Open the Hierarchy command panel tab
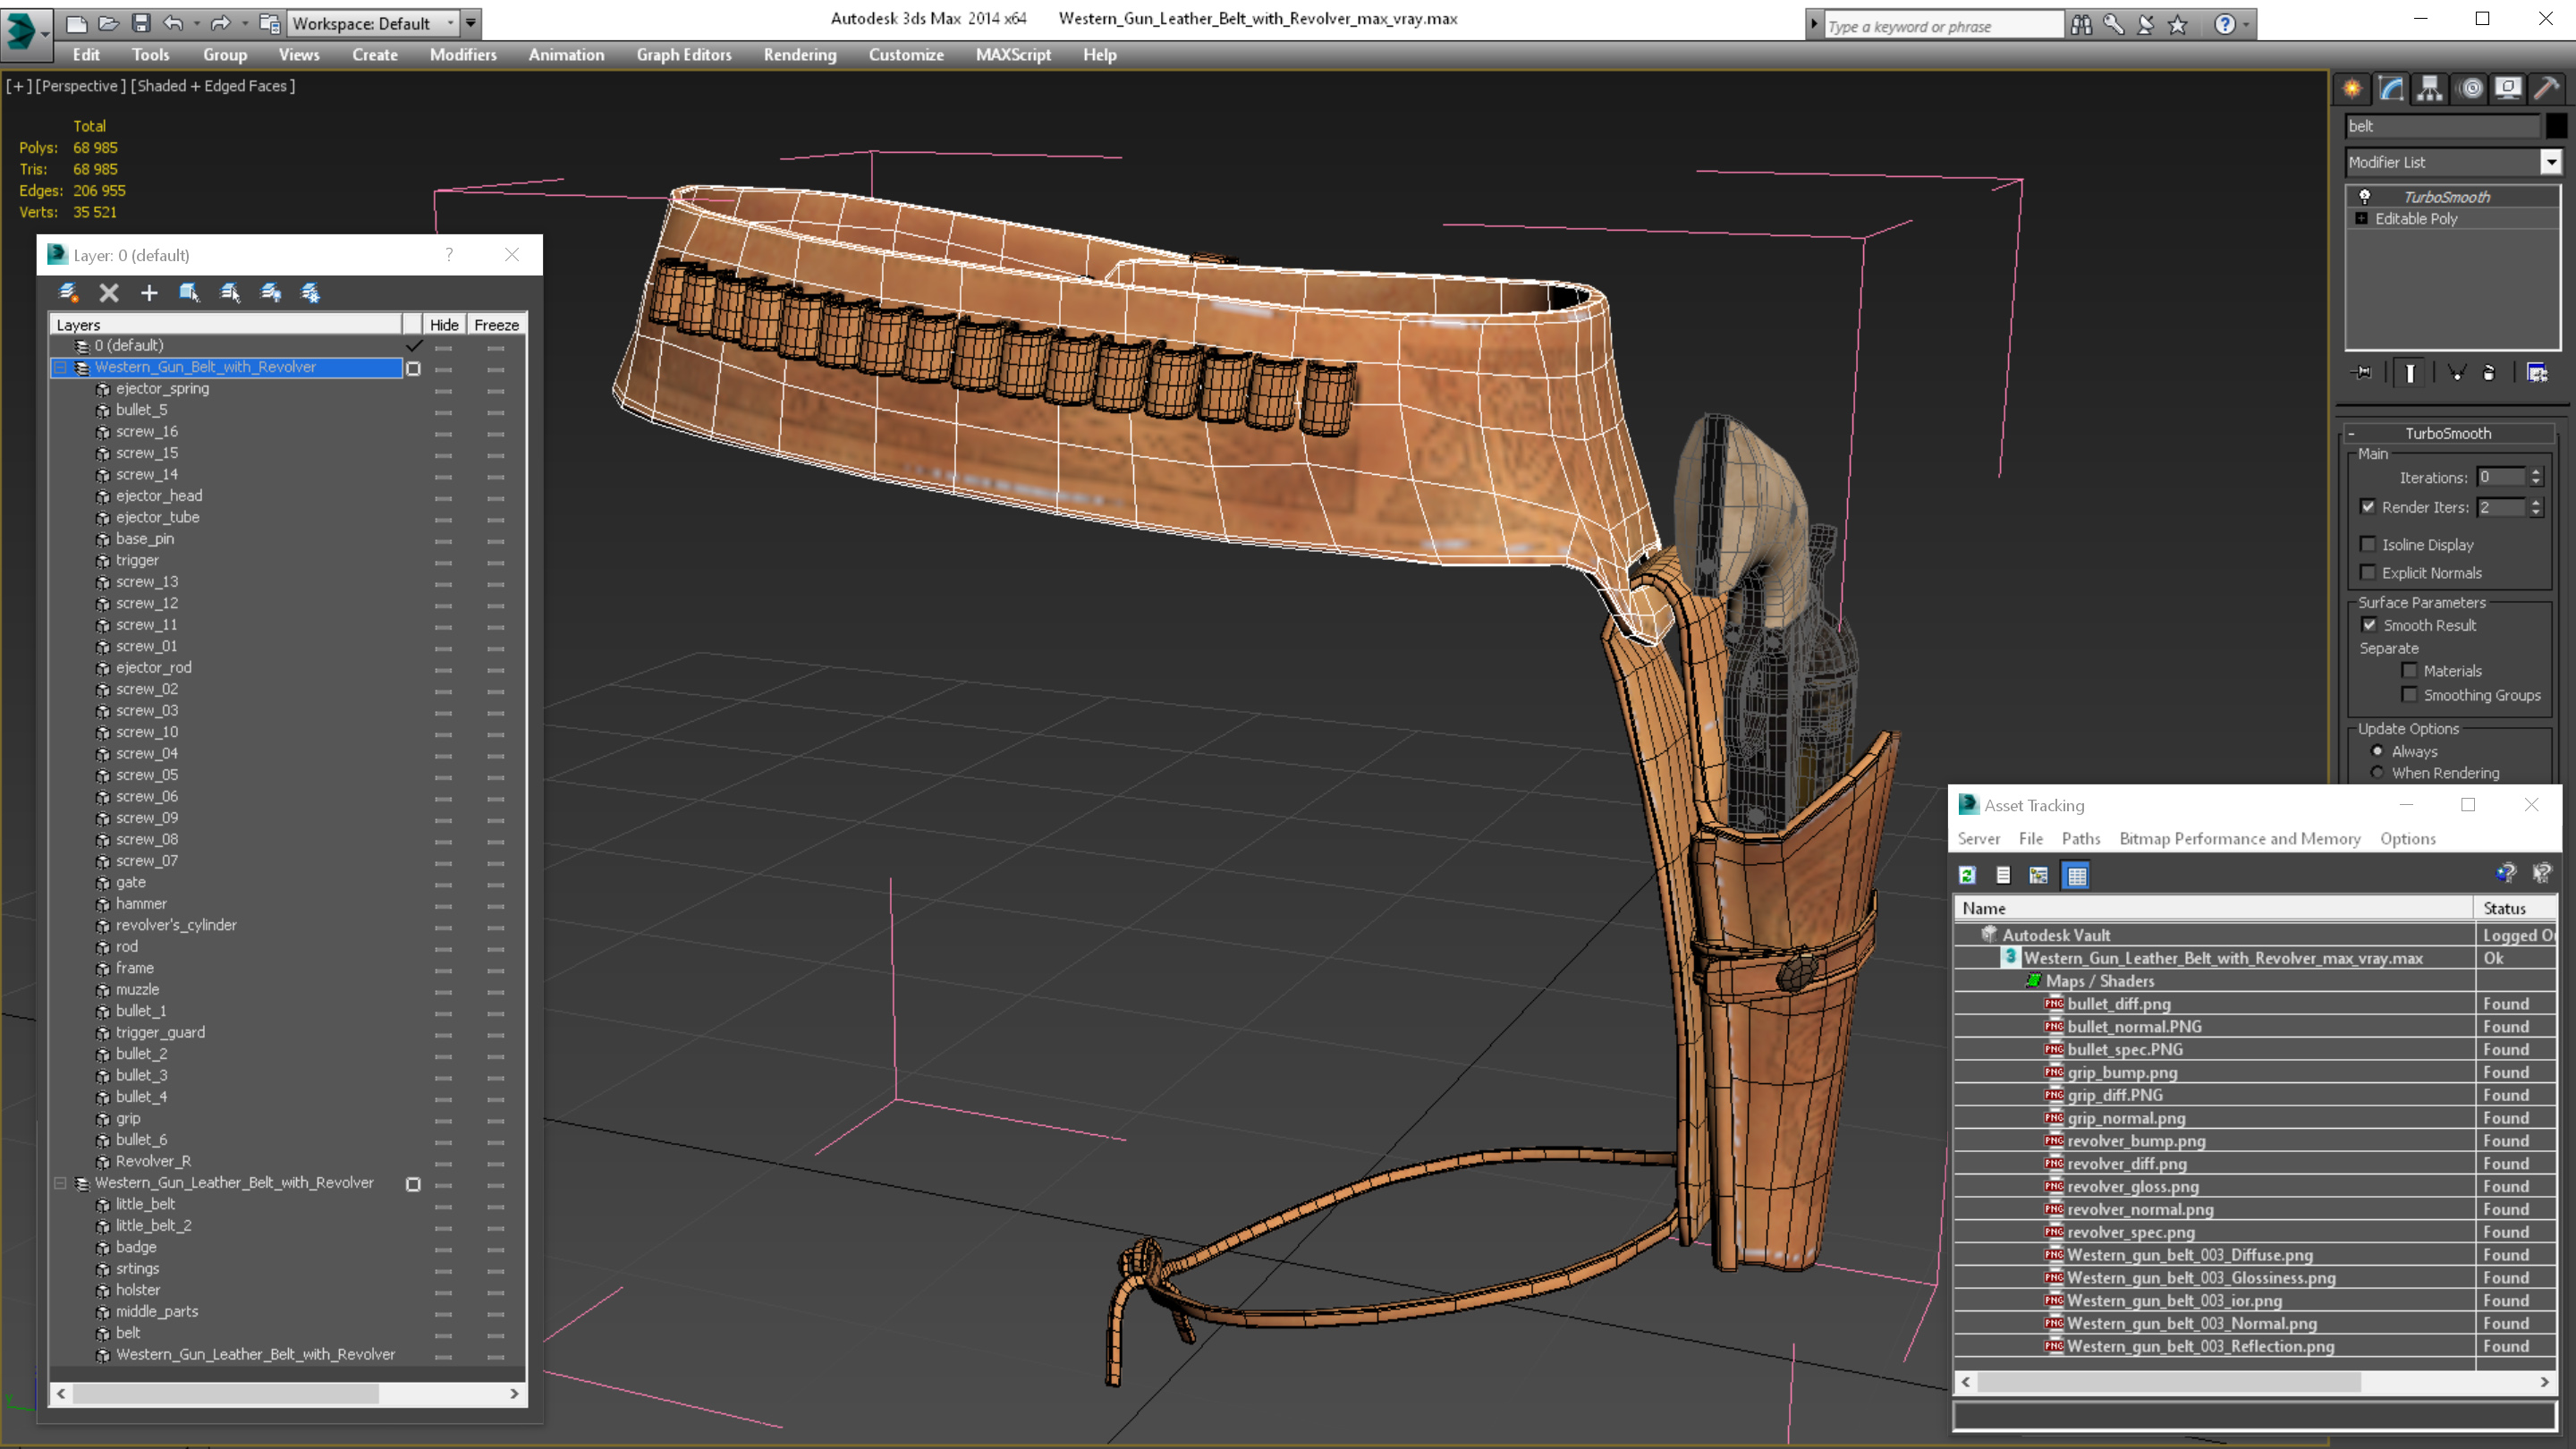 point(2430,89)
